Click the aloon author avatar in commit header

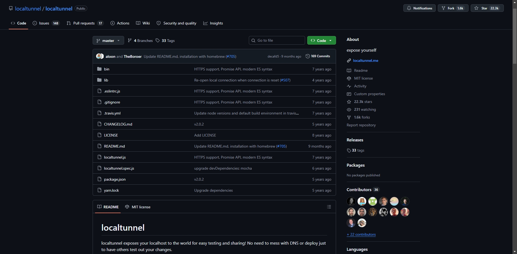pos(99,56)
